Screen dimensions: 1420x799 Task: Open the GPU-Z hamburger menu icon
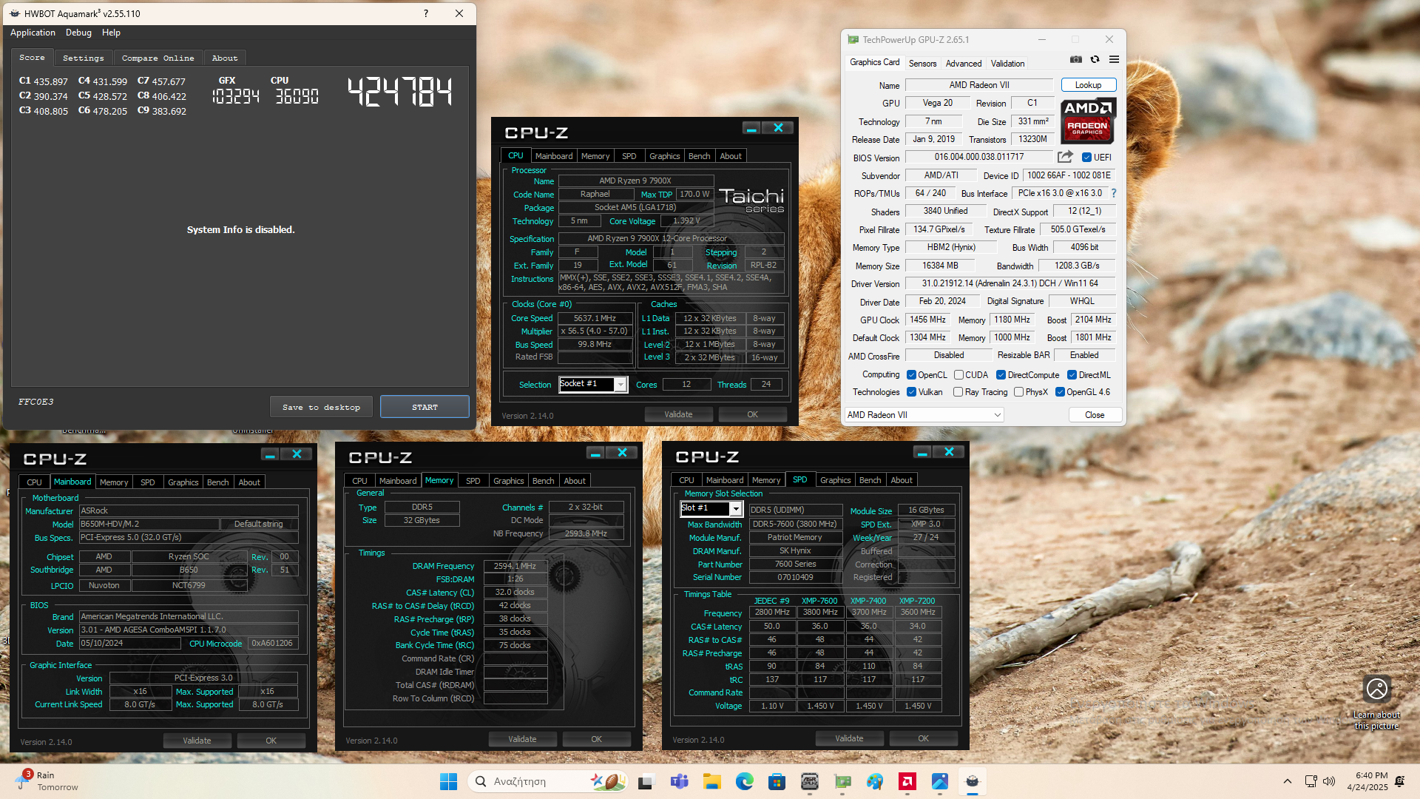(x=1114, y=59)
